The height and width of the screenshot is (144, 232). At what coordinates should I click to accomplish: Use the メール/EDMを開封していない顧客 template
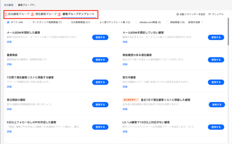point(216,37)
